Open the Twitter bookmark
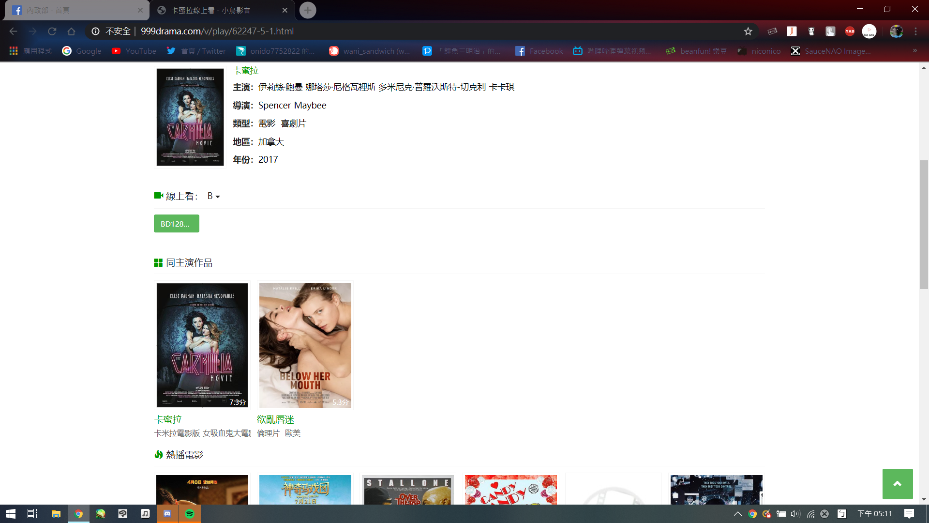This screenshot has height=523, width=929. [x=196, y=51]
